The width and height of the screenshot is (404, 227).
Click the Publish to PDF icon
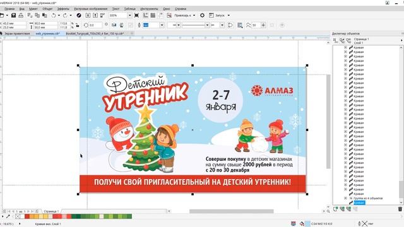click(102, 15)
